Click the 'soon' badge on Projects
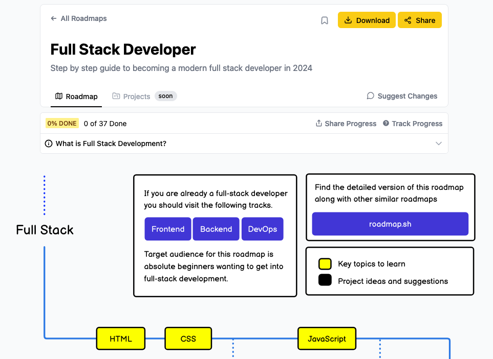This screenshot has width=493, height=359. click(165, 96)
